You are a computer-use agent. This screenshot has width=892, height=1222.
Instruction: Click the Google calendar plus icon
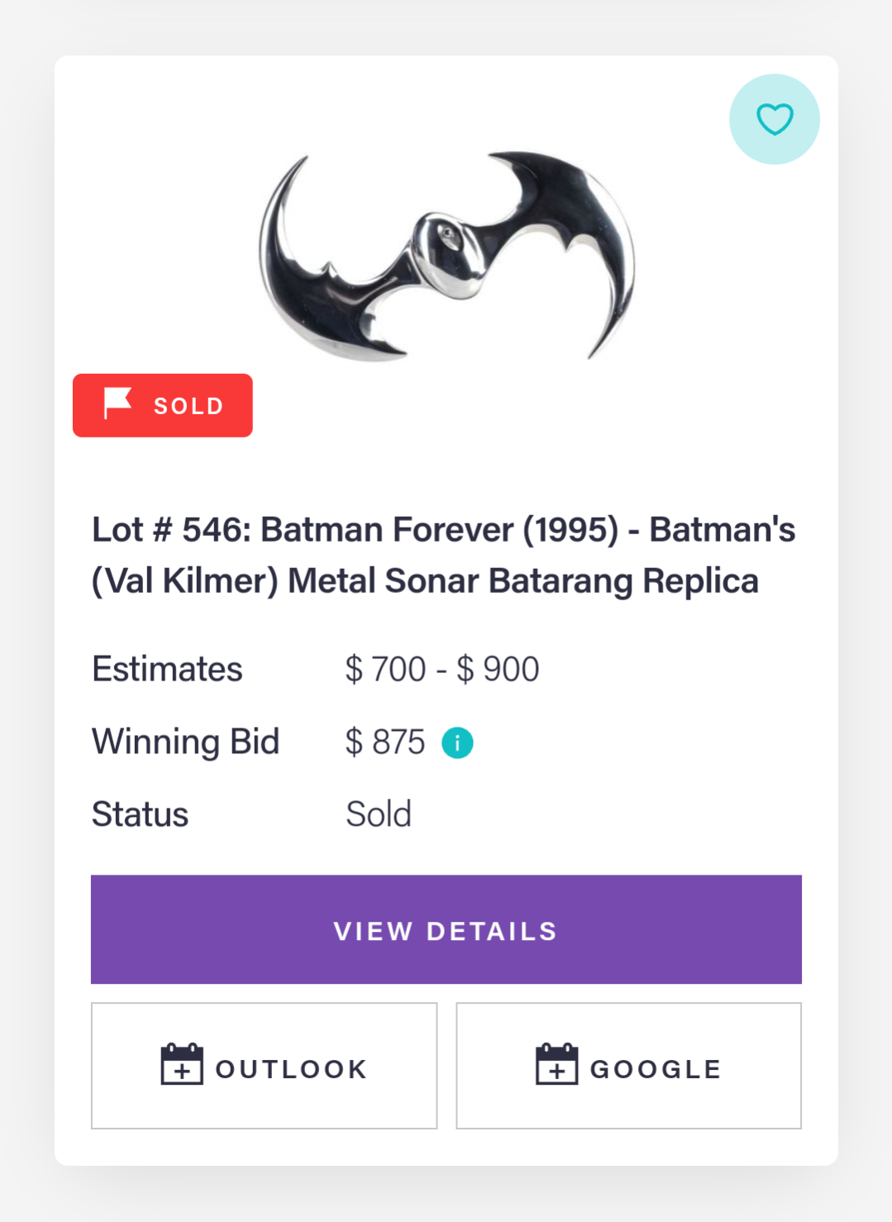coord(557,1064)
